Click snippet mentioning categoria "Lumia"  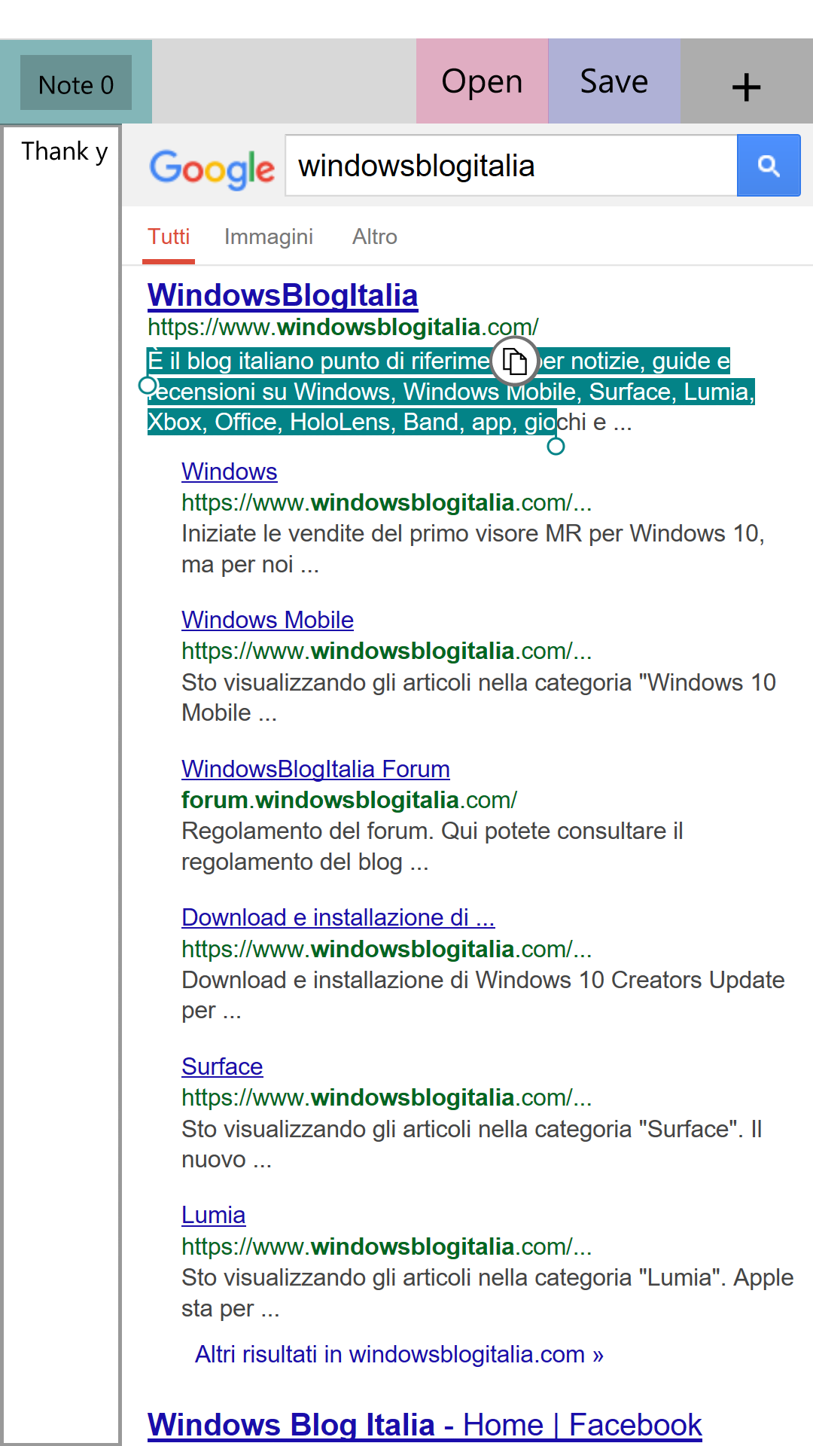pos(487,1292)
